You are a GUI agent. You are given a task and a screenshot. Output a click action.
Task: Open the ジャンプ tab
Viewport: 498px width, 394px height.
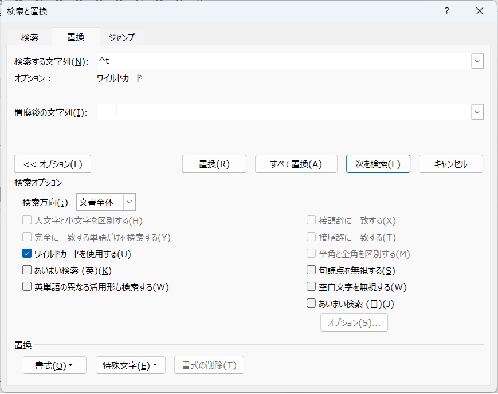tap(121, 37)
